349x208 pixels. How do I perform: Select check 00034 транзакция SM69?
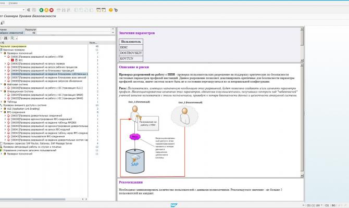[47, 95]
